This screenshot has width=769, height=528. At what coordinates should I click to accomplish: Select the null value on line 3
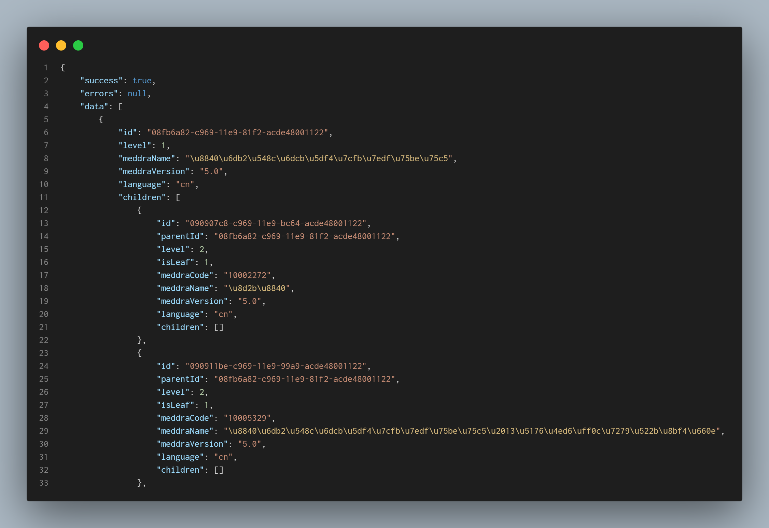tap(137, 94)
